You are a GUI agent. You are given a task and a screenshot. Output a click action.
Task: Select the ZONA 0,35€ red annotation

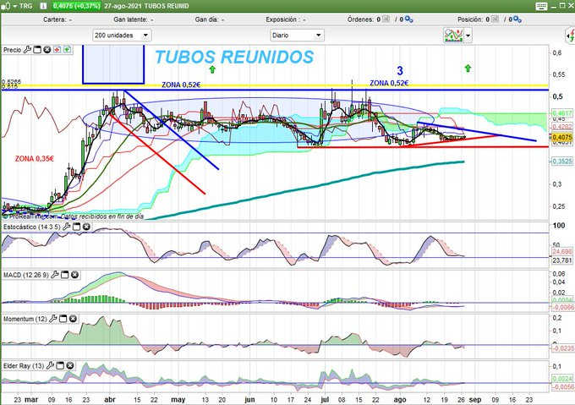point(35,159)
